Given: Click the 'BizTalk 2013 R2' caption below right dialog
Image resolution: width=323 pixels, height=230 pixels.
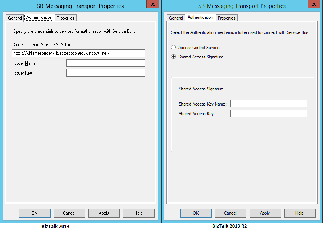Looking at the screenshot, I should [x=230, y=226].
